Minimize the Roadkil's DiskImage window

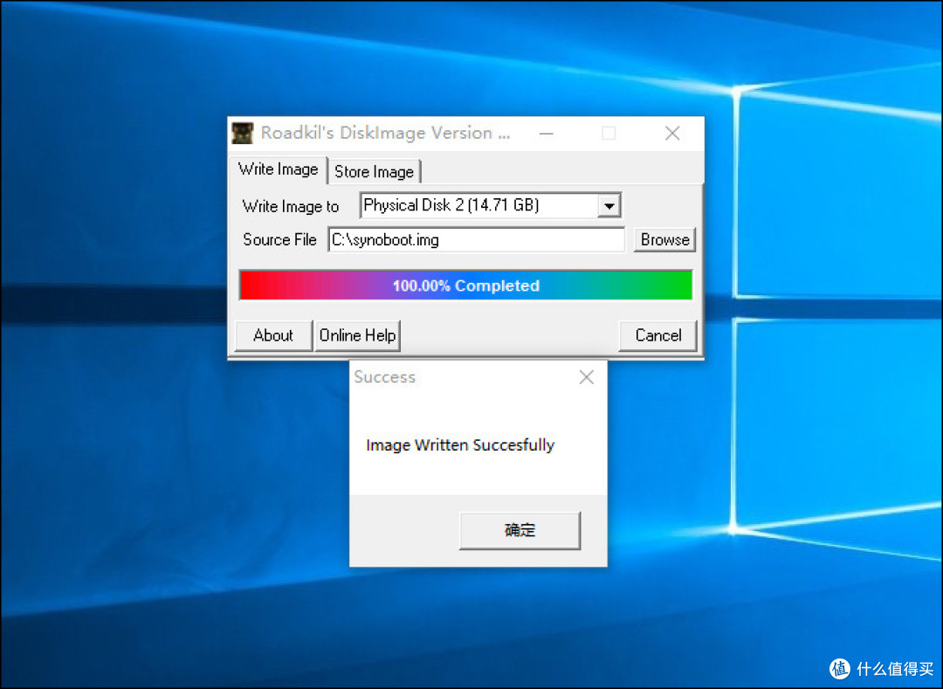pyautogui.click(x=546, y=133)
